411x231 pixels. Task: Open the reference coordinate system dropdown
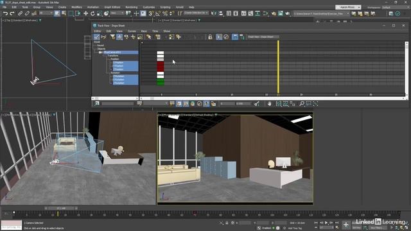tap(117, 13)
